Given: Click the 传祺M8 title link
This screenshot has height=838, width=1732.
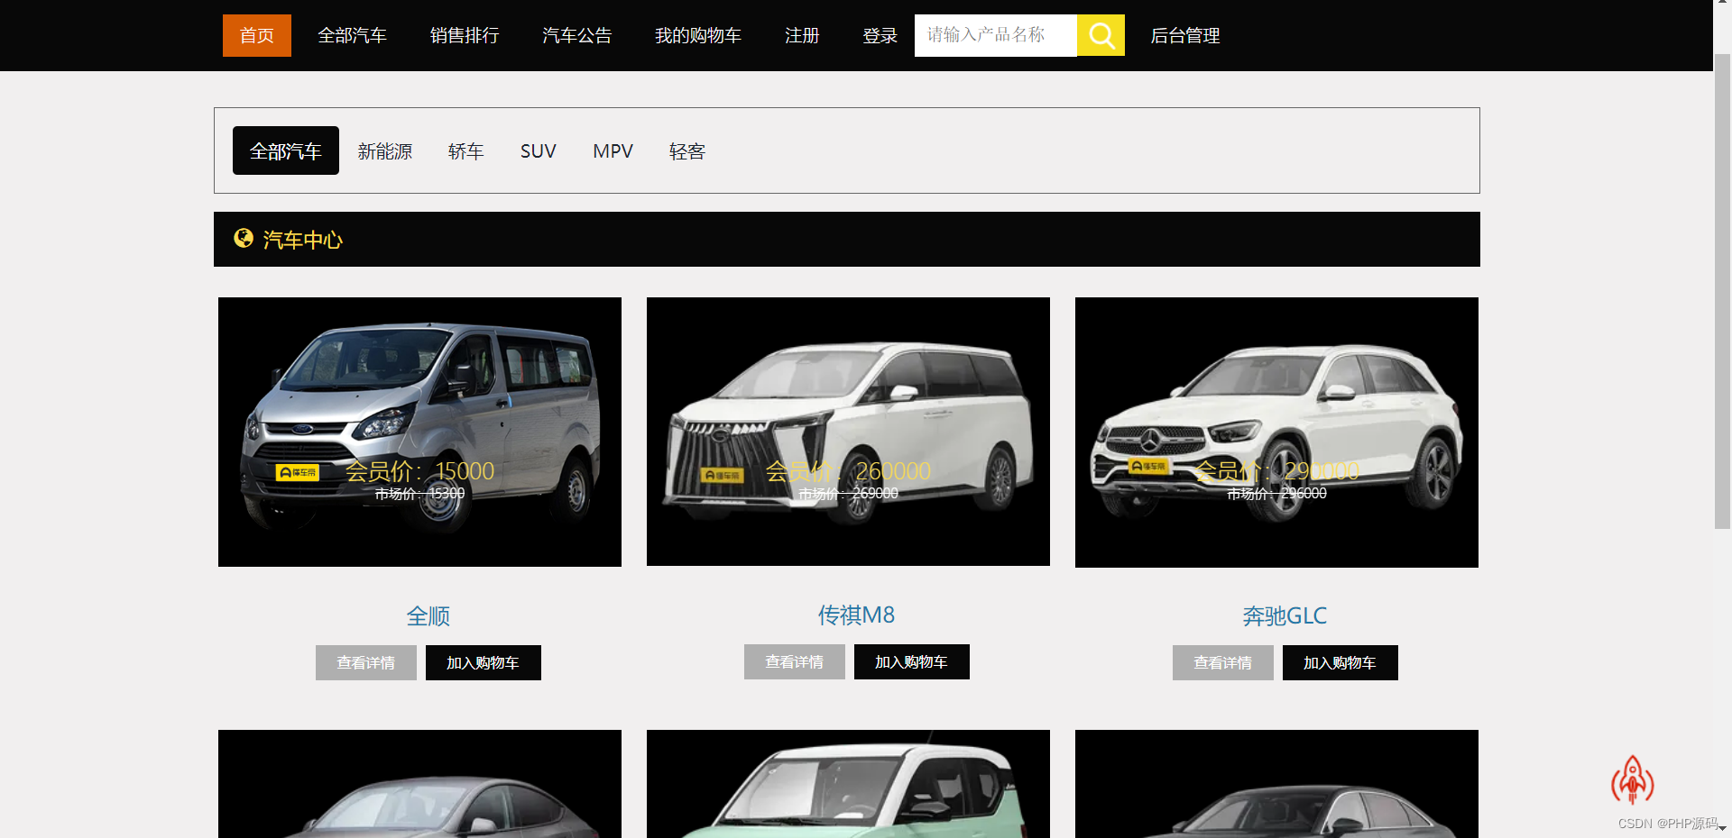Looking at the screenshot, I should pyautogui.click(x=856, y=615).
